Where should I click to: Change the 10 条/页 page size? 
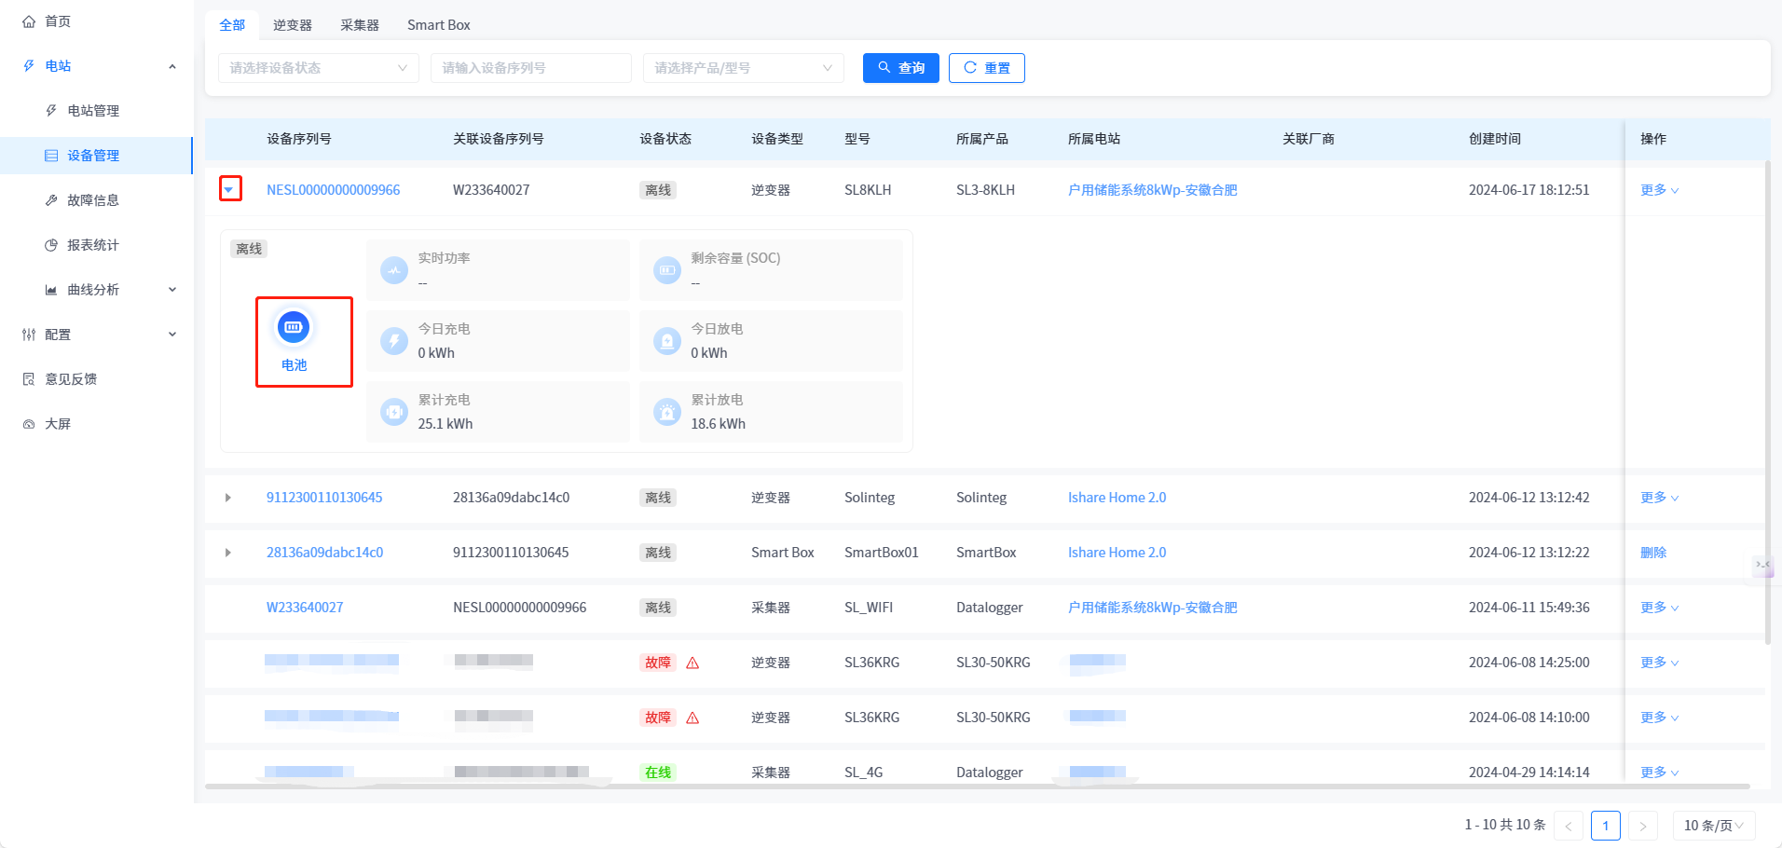click(x=1713, y=826)
